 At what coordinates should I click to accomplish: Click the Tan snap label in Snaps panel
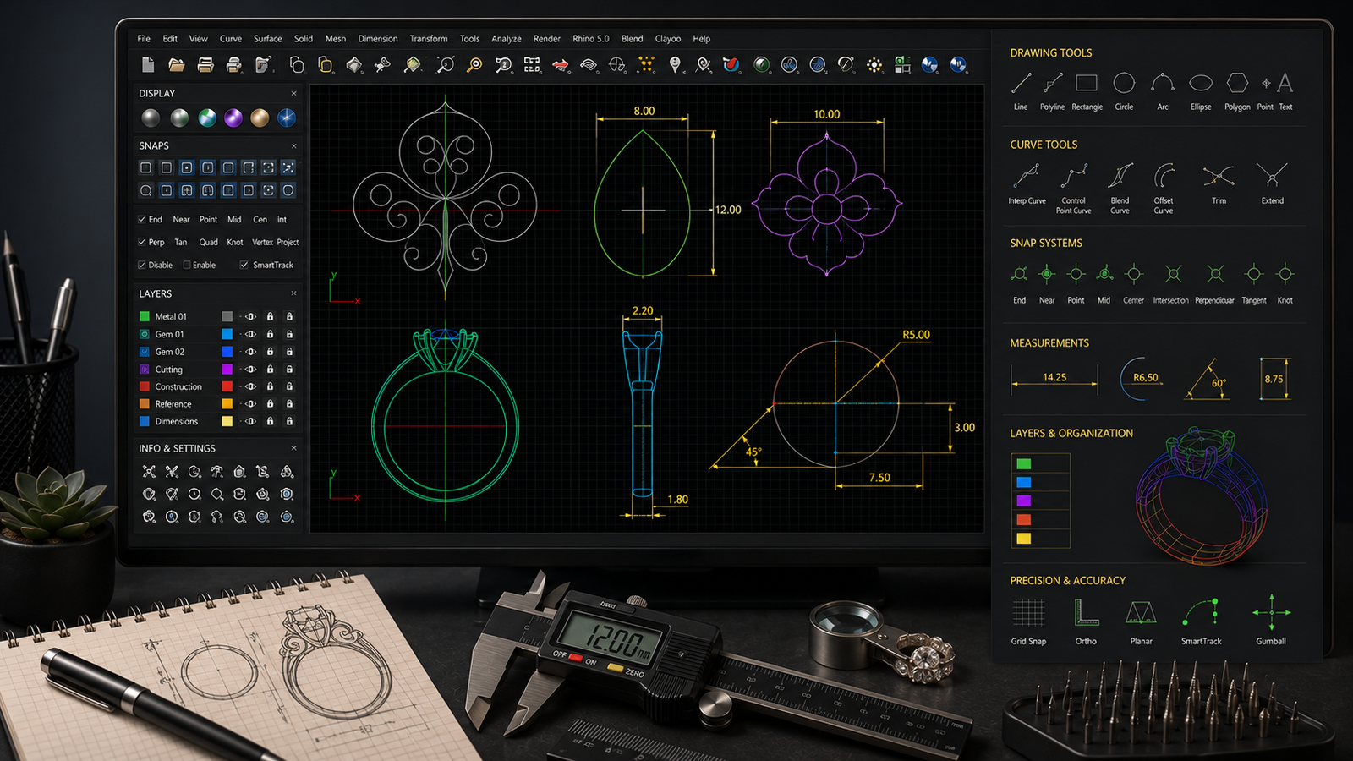pos(181,243)
